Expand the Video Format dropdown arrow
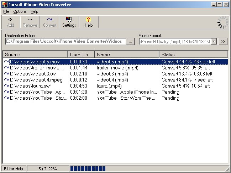231x173 pixels. (x=214, y=42)
